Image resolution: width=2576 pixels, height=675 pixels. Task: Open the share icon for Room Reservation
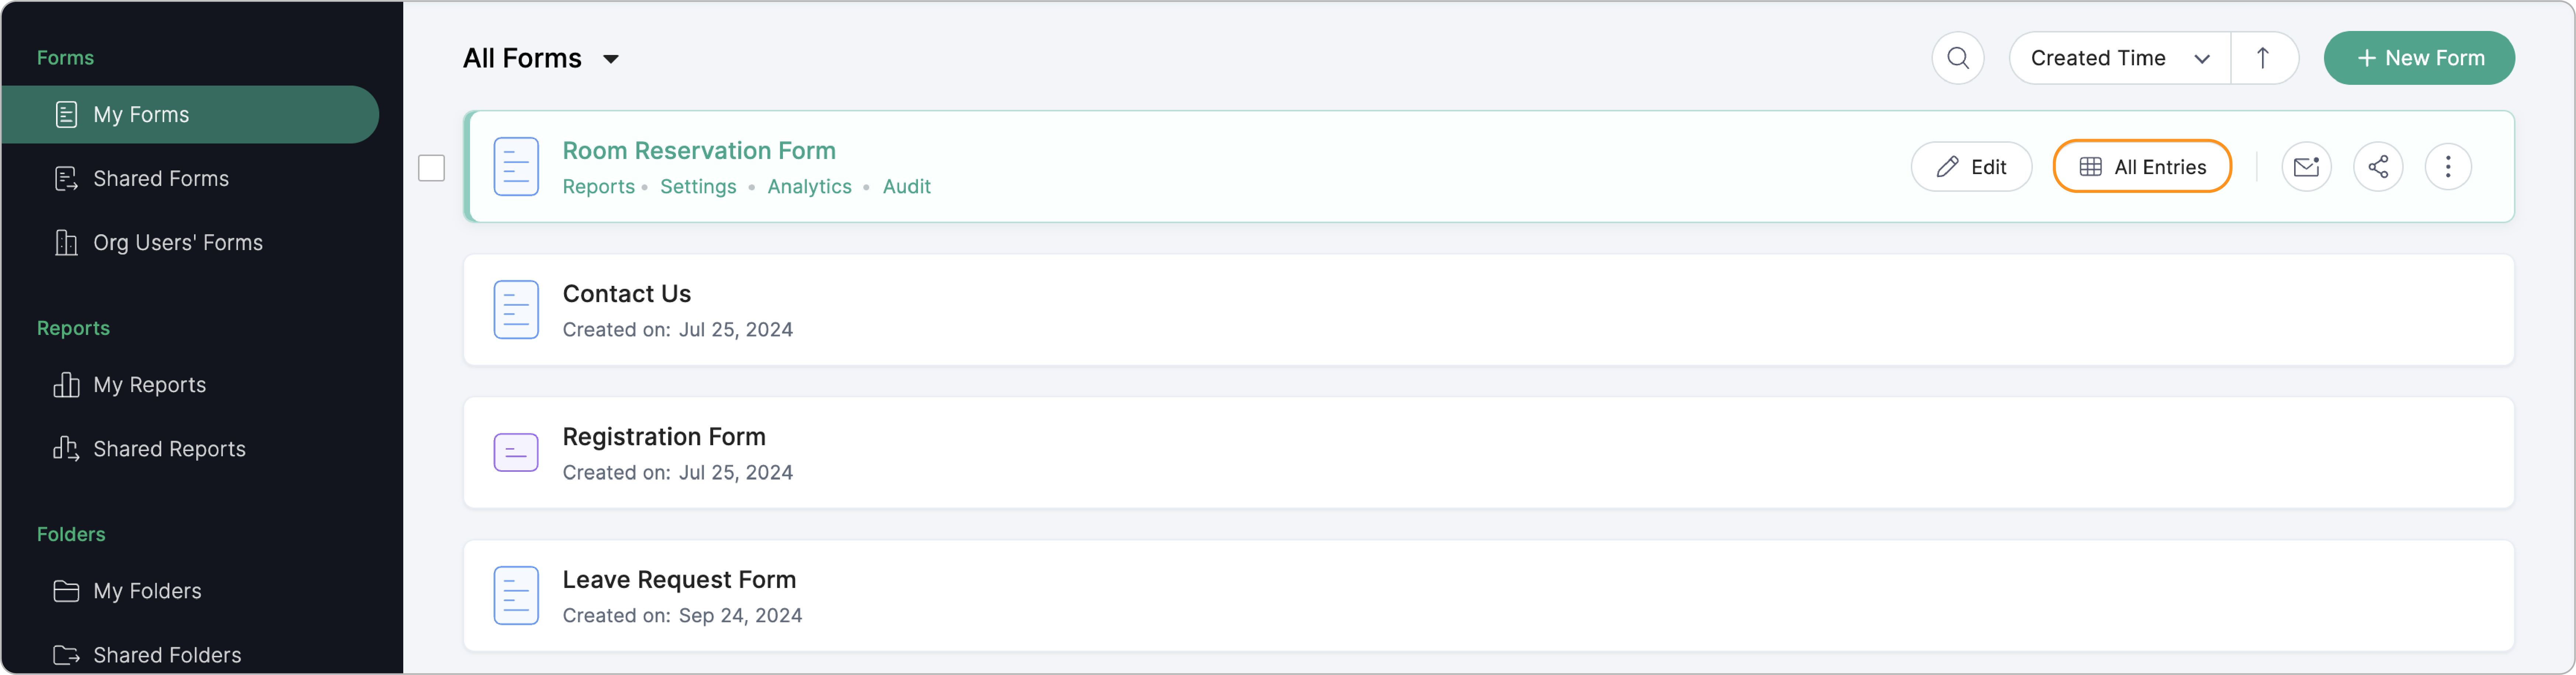point(2378,167)
